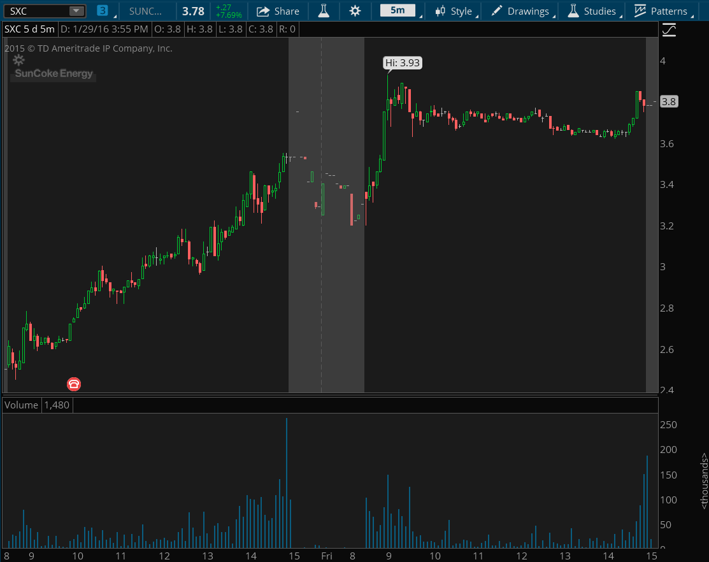This screenshot has width=709, height=562.
Task: Click the chart scale icon above price axis
Action: coord(669,29)
